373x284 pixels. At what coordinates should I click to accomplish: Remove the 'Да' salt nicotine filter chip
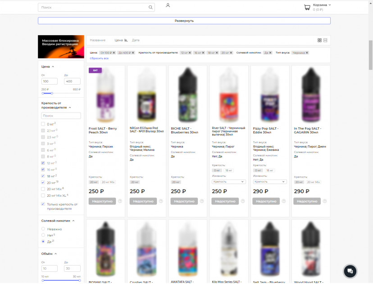(x=270, y=53)
